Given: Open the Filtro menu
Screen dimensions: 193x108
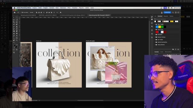Looking at the screenshot, I should click(69, 8).
